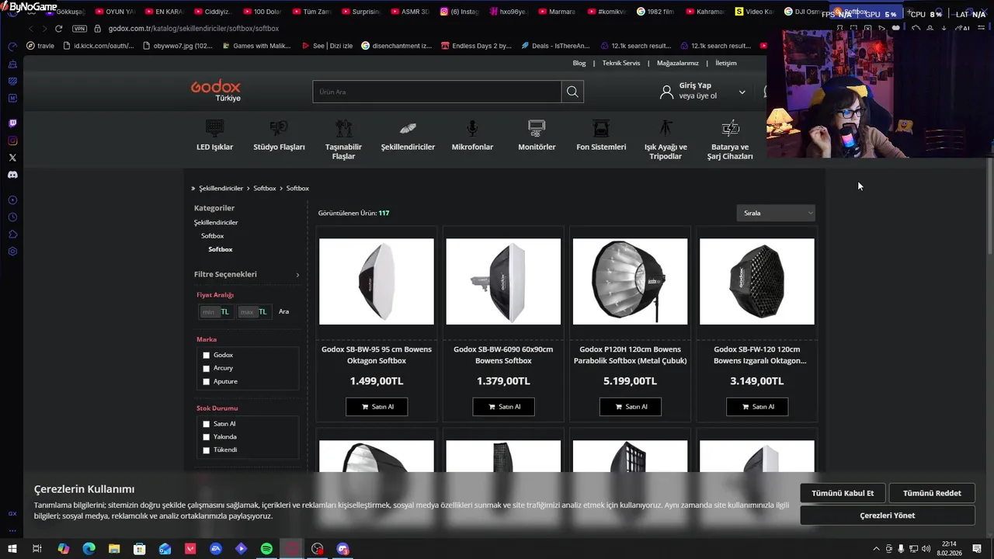994x559 pixels.
Task: Click the taskbar clock showing 22:14
Action: (x=951, y=549)
